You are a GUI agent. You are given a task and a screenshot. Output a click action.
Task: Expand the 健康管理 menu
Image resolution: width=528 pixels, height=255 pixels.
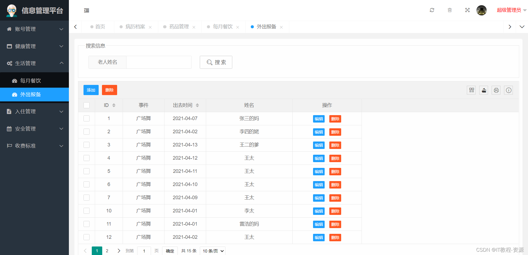(34, 46)
